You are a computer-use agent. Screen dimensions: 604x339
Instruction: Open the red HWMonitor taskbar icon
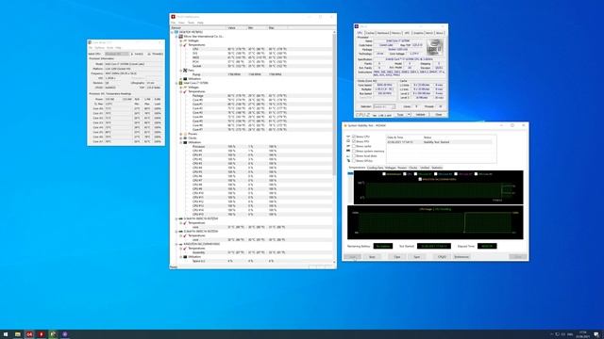coord(42,334)
